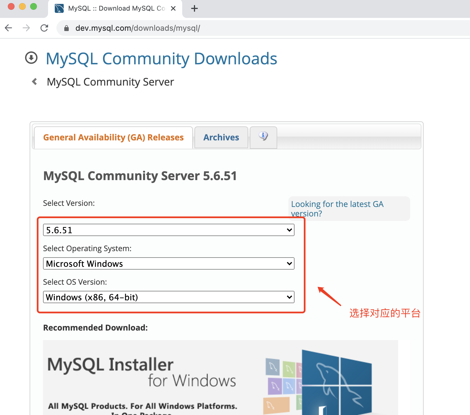This screenshot has width=470, height=415.
Task: Click the MySQL Installer for Windows banner
Action: [220, 378]
